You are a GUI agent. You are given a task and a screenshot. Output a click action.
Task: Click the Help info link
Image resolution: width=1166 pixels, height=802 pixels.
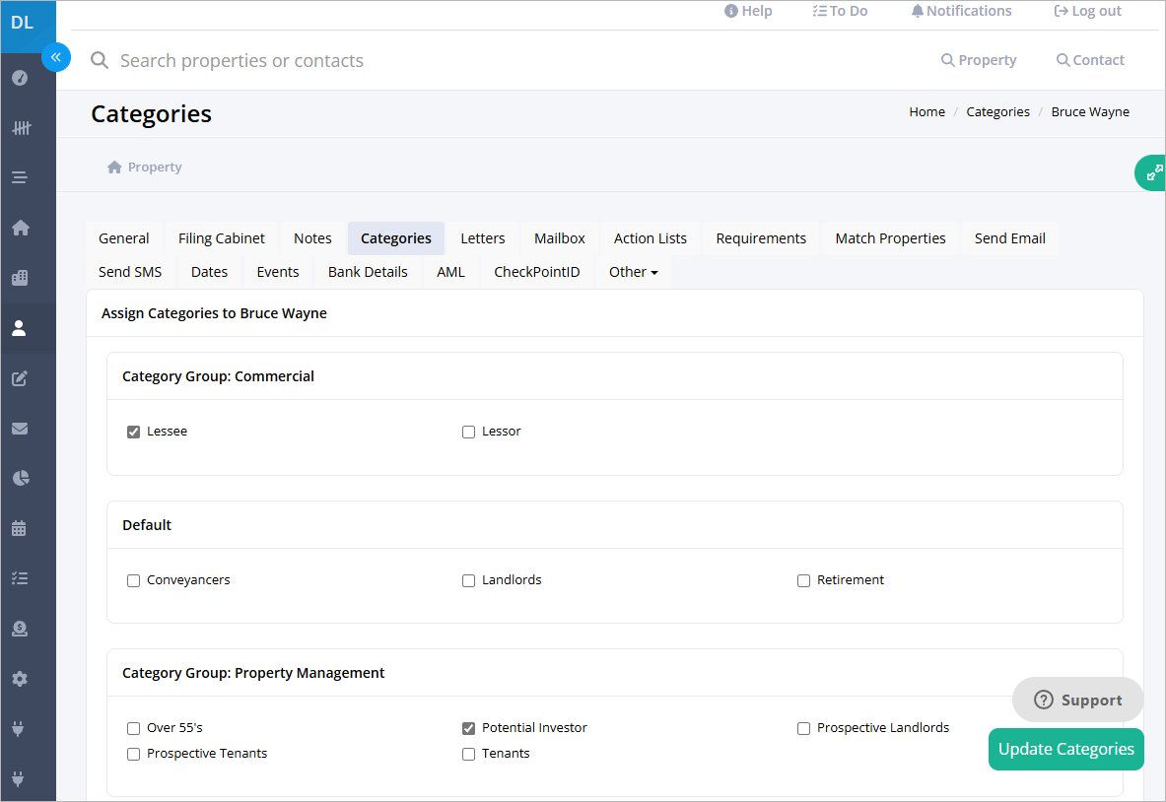(x=749, y=11)
